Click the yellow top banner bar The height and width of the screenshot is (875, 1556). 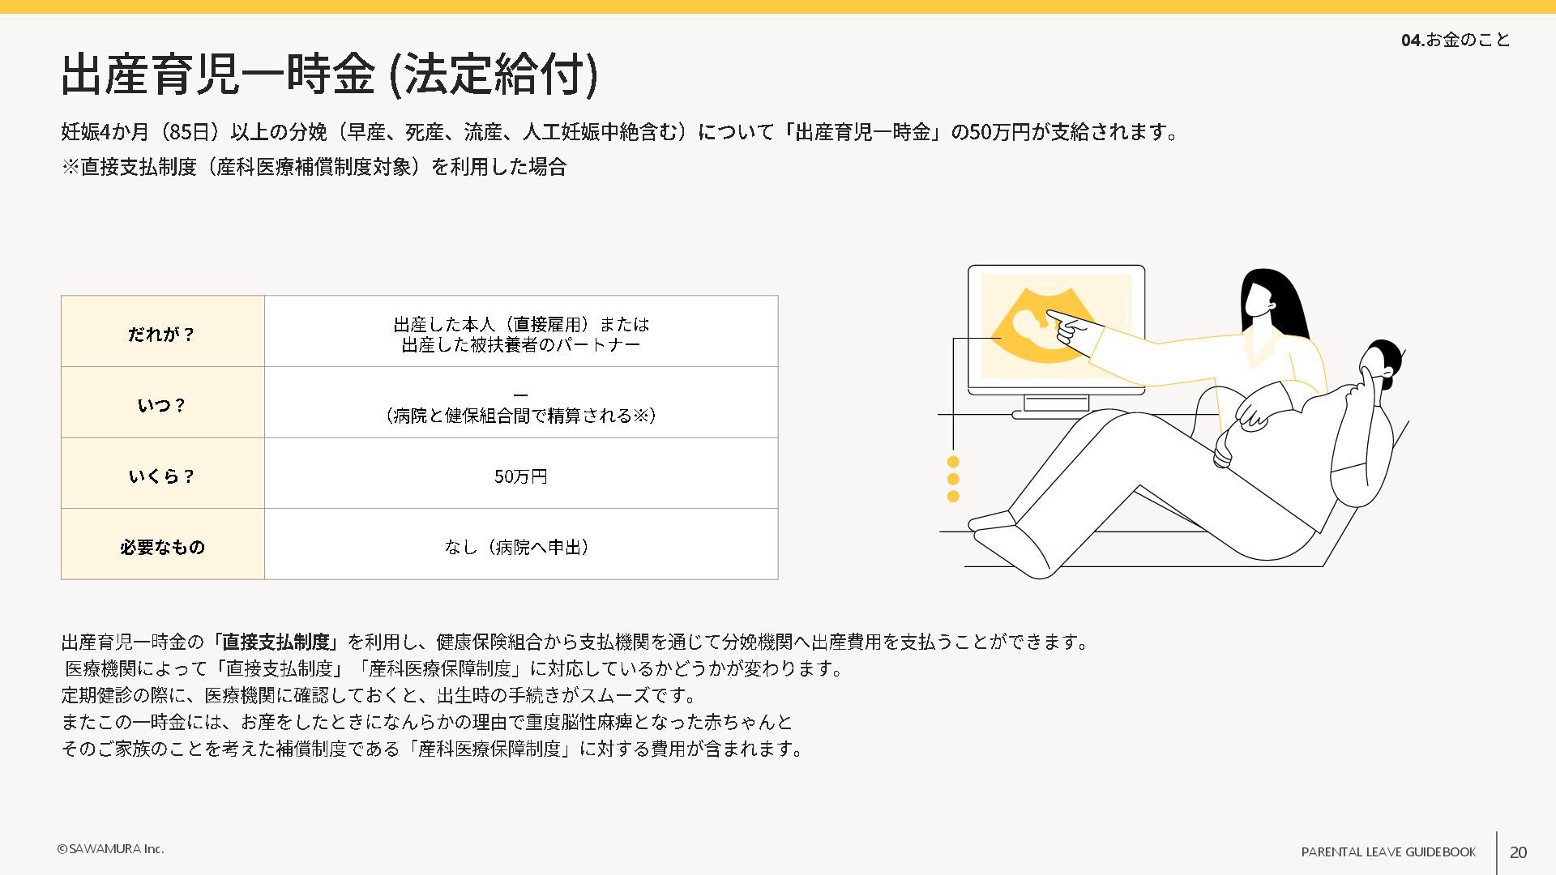pos(778,6)
